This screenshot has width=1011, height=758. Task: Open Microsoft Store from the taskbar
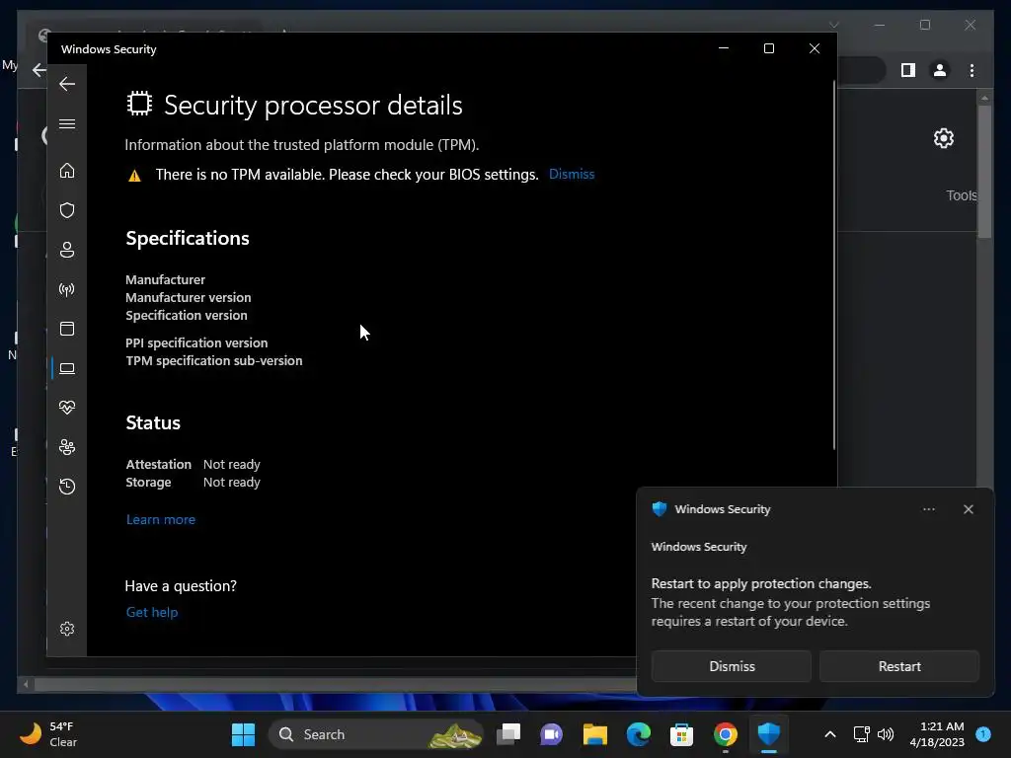pos(681,734)
